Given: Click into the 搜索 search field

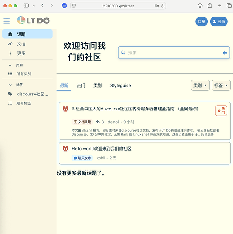Looking at the screenshot, I should coord(174,52).
